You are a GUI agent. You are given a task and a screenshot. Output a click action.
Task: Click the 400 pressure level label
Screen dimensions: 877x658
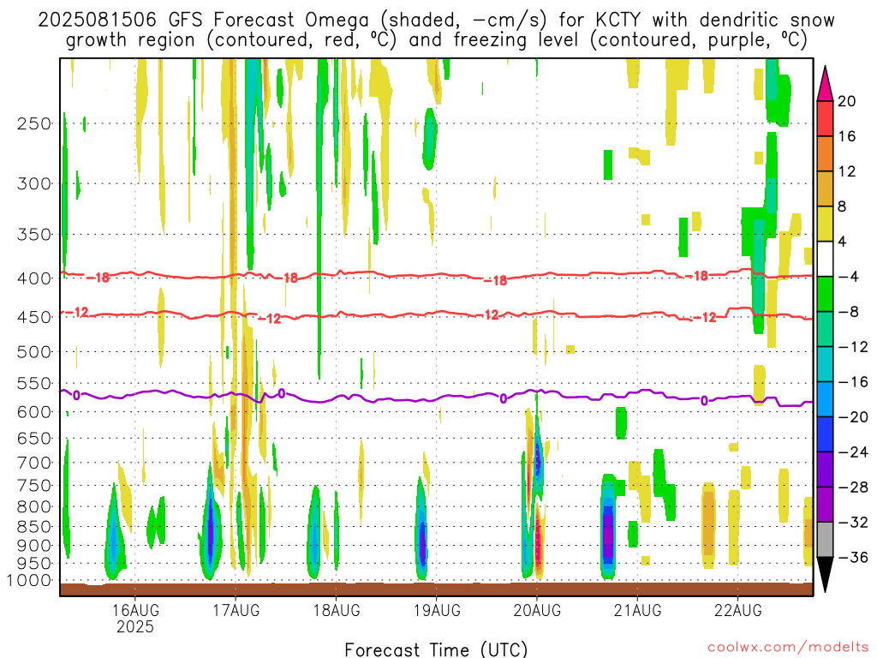34,278
